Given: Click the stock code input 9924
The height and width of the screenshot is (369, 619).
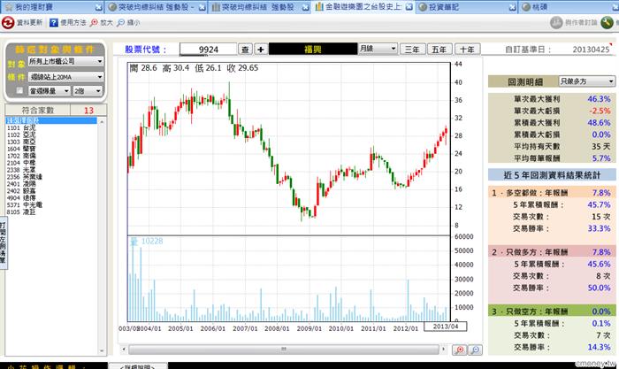Looking at the screenshot, I should tap(208, 50).
